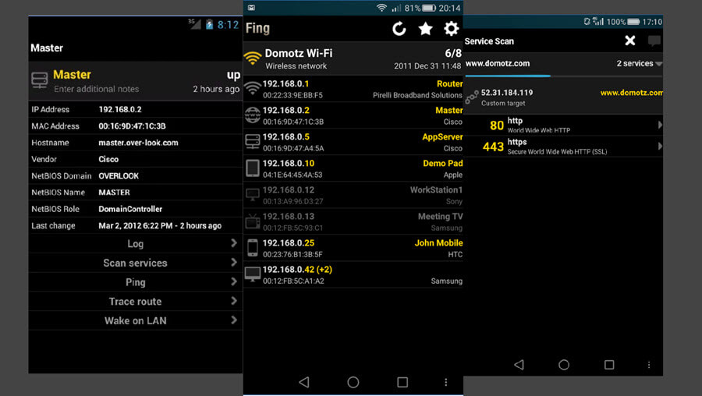
Task: Tap NetBIOS Domain value OVERLOOK
Action: tap(119, 176)
